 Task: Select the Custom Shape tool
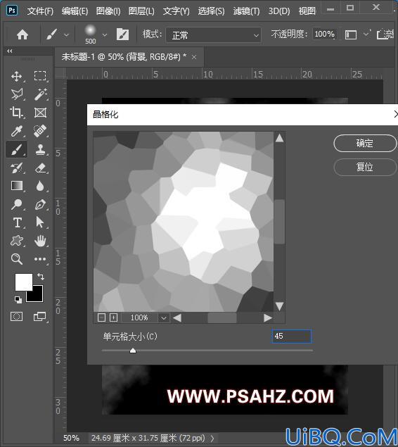pyautogui.click(x=16, y=241)
